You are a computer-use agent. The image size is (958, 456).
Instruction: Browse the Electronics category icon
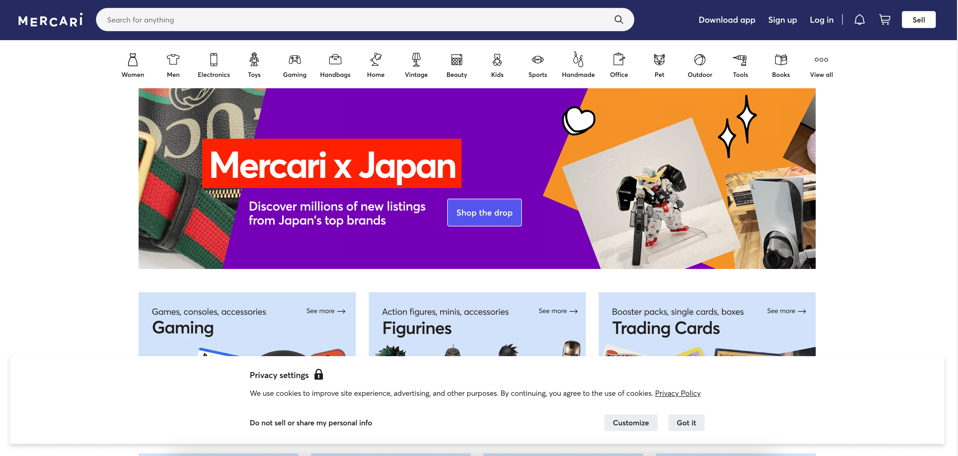tap(213, 60)
